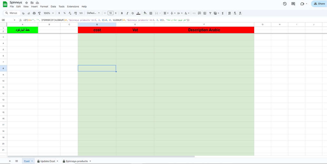327x164 pixels.
Task: Open the text color picker
Action: 138,13
